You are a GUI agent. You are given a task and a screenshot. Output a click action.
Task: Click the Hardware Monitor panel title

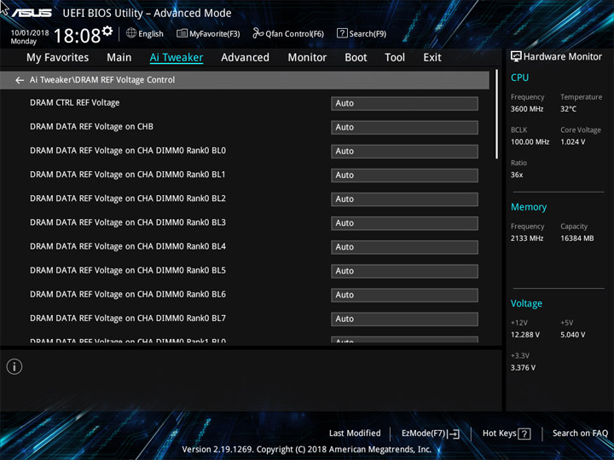click(x=563, y=57)
